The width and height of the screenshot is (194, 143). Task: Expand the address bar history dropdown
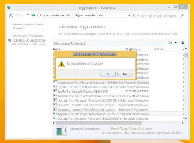tap(129, 15)
